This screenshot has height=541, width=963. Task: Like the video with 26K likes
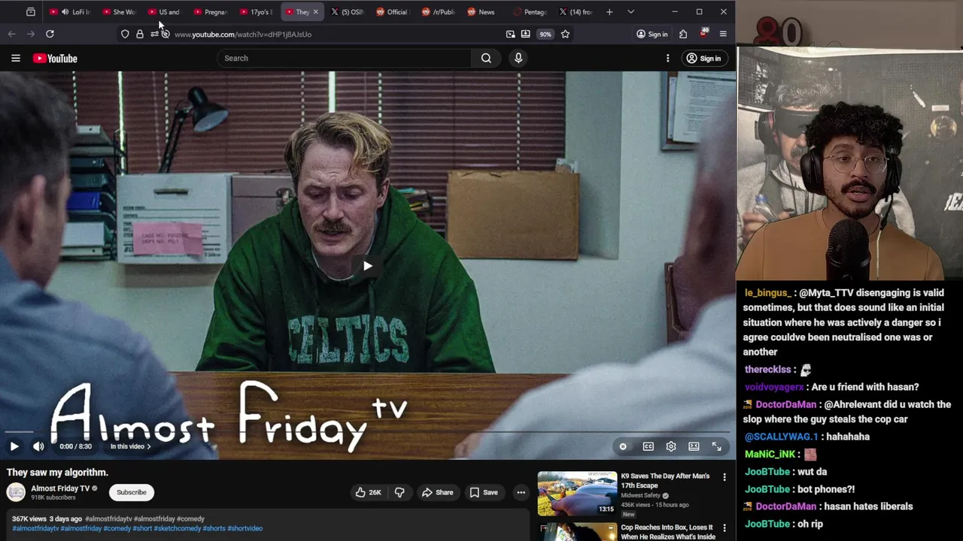(369, 492)
